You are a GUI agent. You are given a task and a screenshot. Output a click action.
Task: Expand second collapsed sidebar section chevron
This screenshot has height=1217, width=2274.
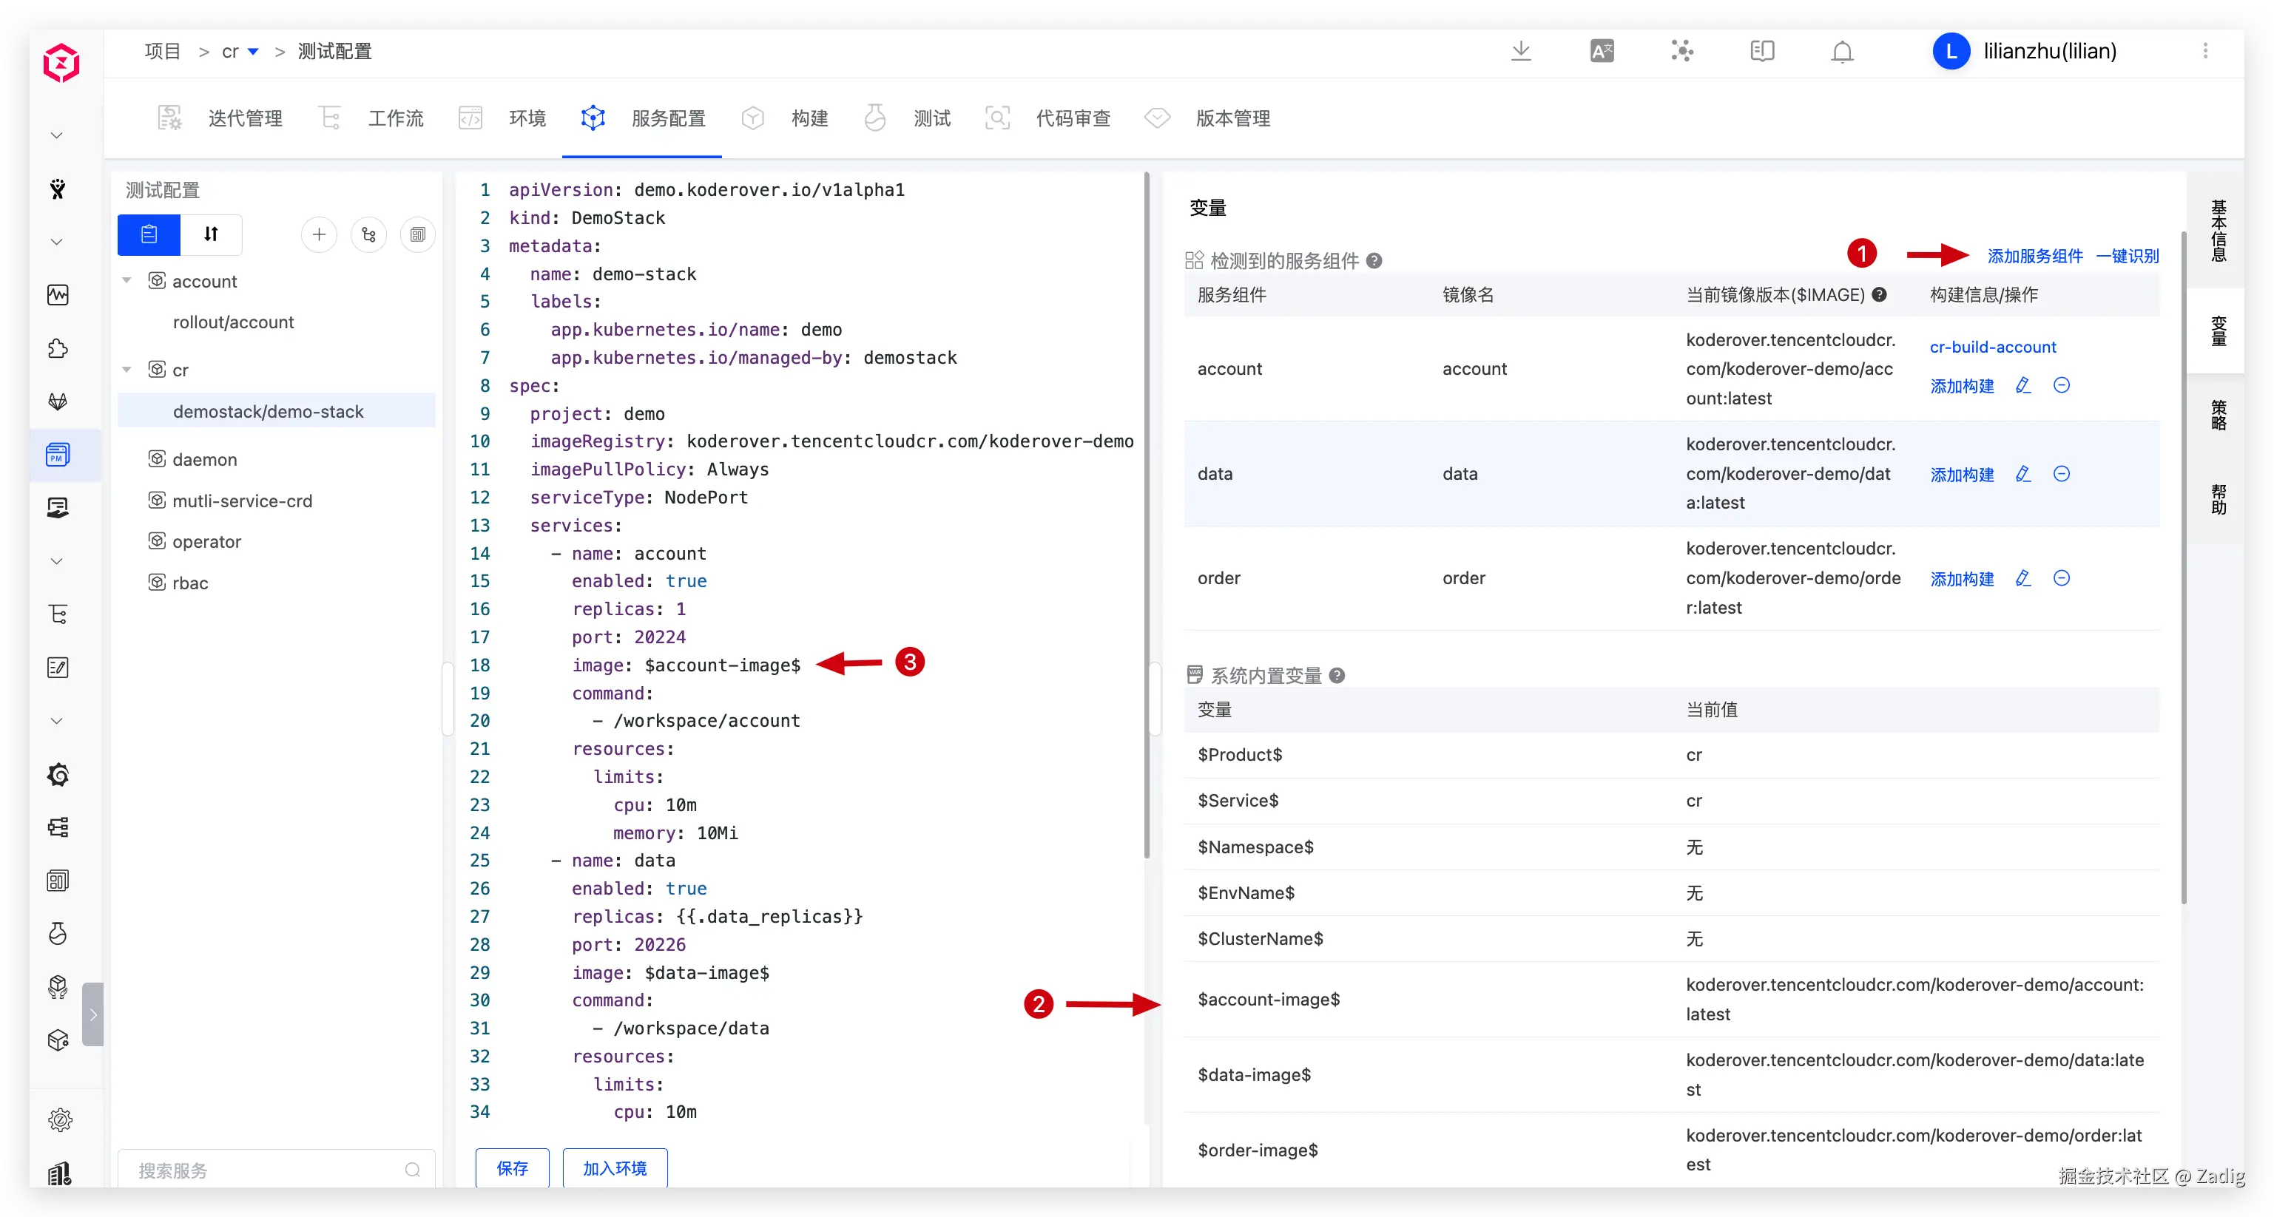(x=58, y=242)
